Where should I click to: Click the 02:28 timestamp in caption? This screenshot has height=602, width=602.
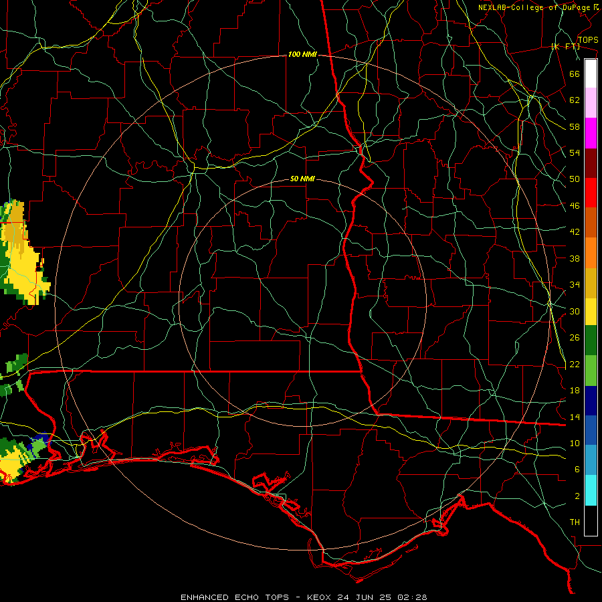click(x=412, y=597)
